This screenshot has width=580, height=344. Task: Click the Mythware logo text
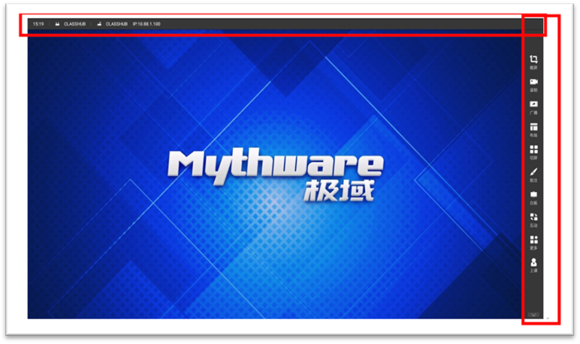pos(275,164)
